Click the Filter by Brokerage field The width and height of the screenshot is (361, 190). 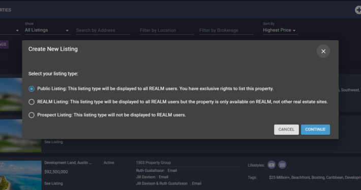[x=226, y=30]
